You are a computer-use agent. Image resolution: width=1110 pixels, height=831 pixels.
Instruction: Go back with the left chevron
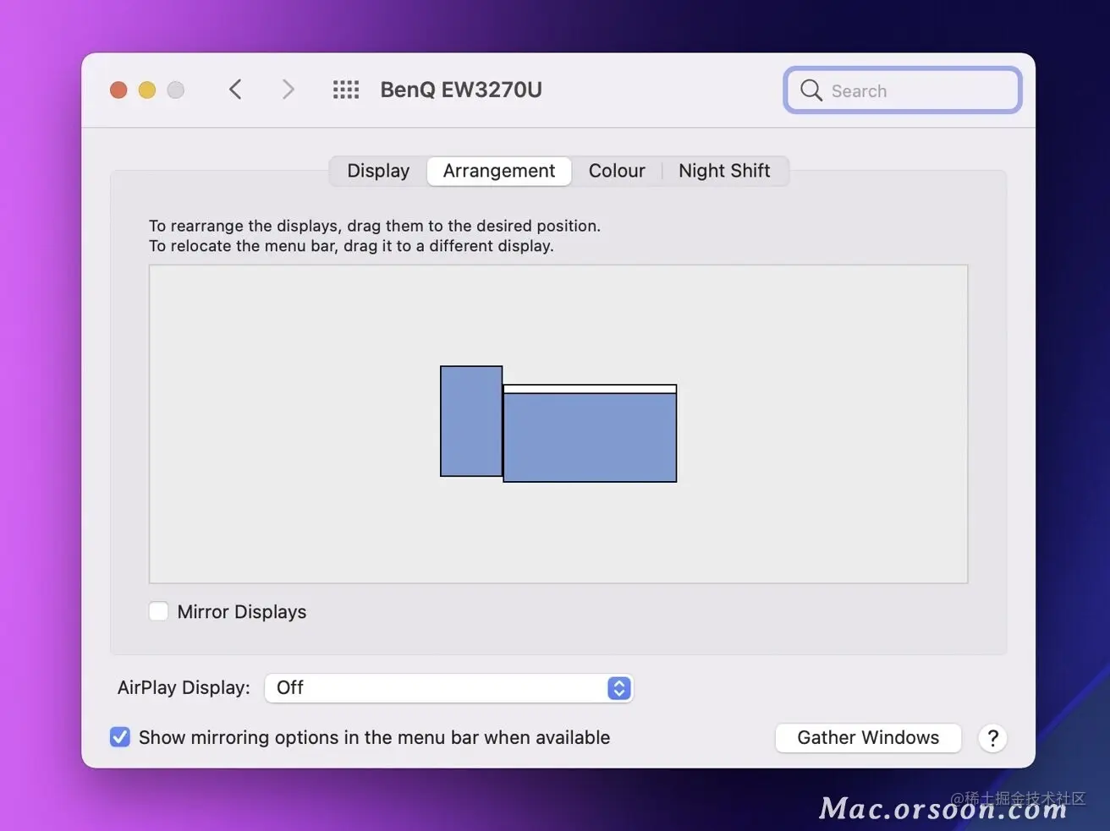pyautogui.click(x=235, y=90)
